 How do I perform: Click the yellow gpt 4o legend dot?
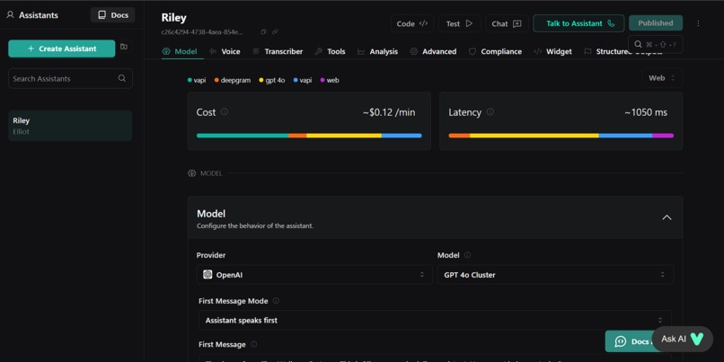click(261, 80)
